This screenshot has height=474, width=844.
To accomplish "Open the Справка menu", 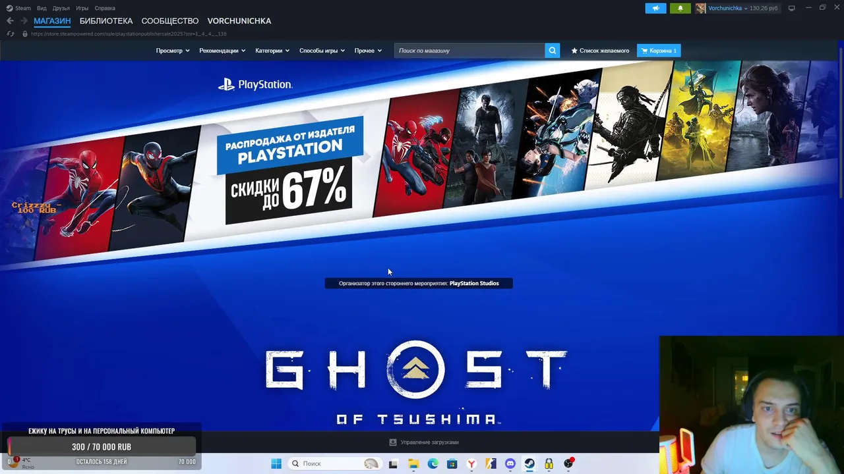I will [x=105, y=8].
